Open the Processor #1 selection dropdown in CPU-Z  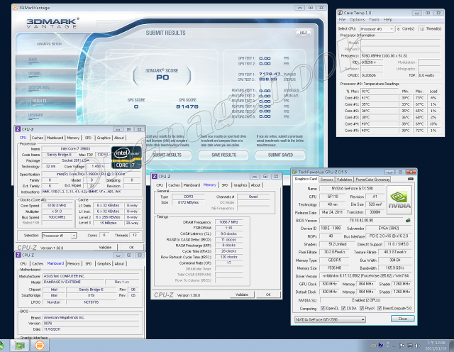tap(59, 236)
